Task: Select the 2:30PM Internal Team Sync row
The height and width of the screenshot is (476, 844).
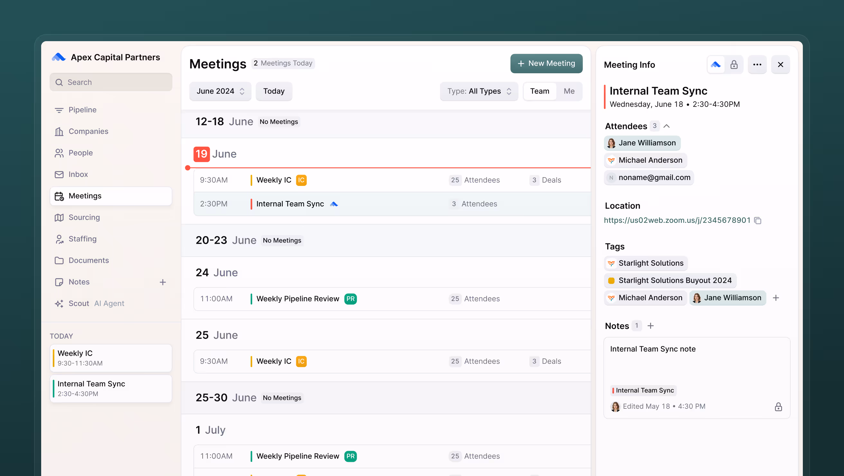Action: [x=392, y=204]
